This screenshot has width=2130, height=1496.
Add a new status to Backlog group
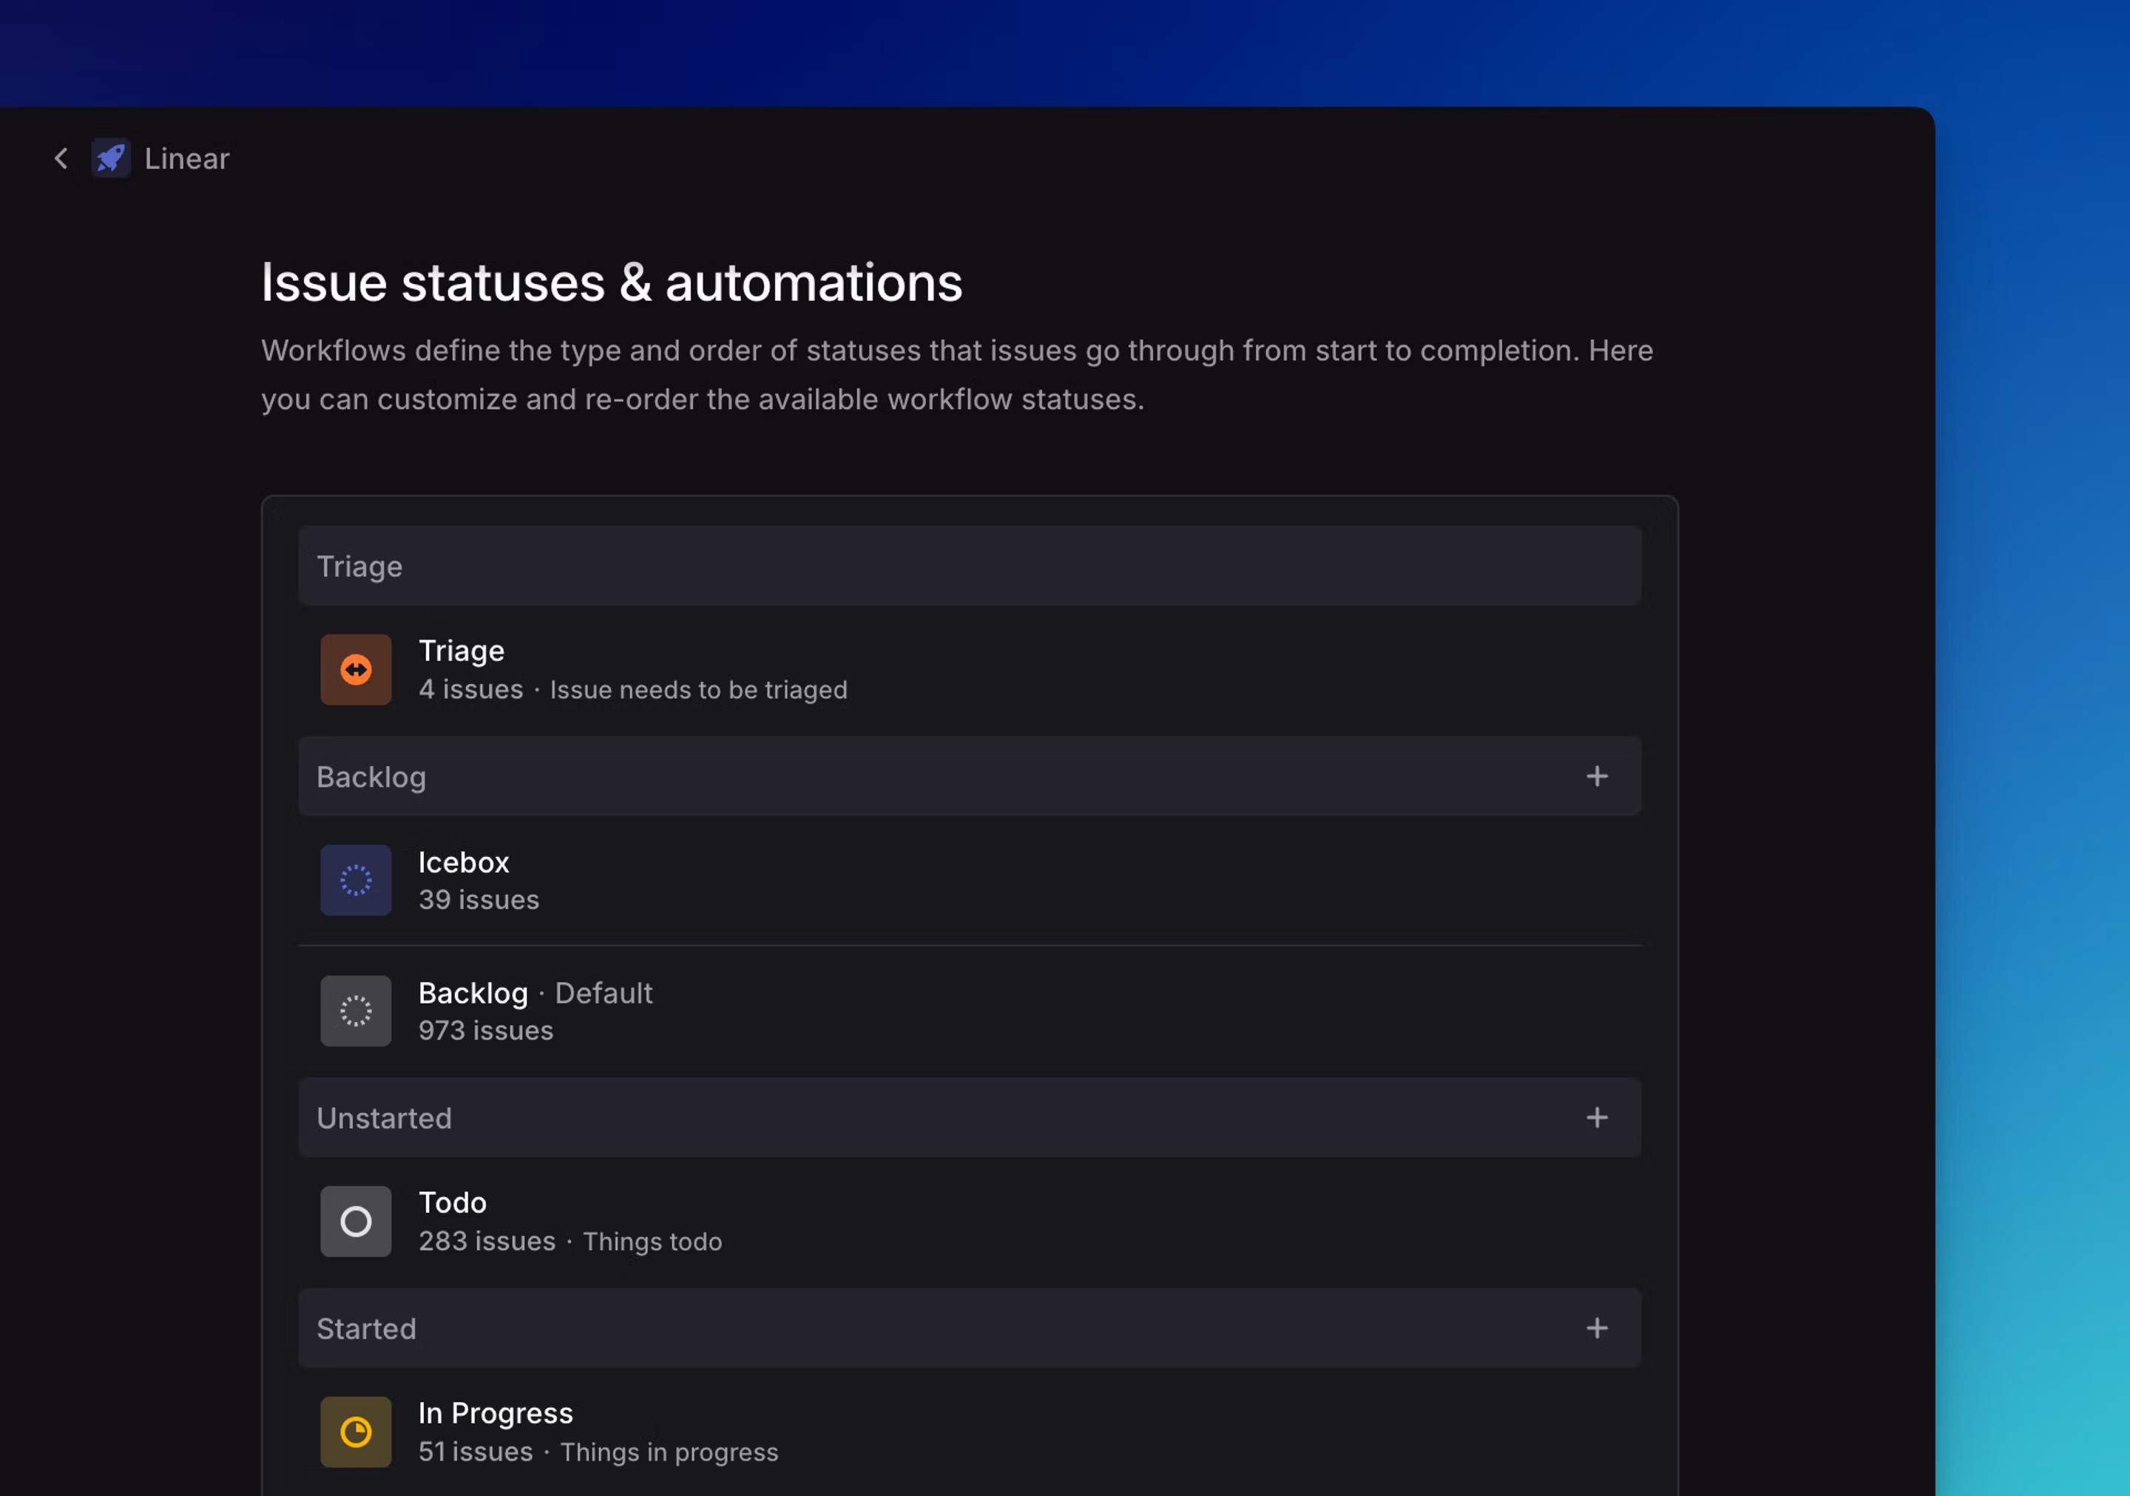tap(1597, 776)
